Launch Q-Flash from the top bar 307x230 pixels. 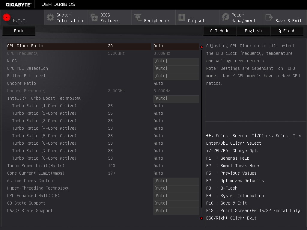[x=287, y=31]
